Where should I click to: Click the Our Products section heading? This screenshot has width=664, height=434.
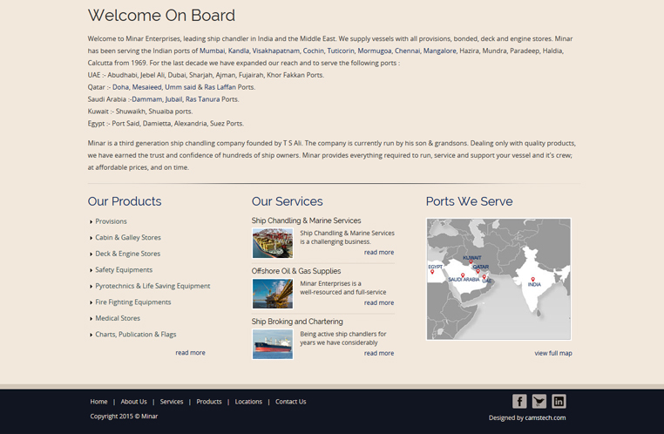(125, 201)
